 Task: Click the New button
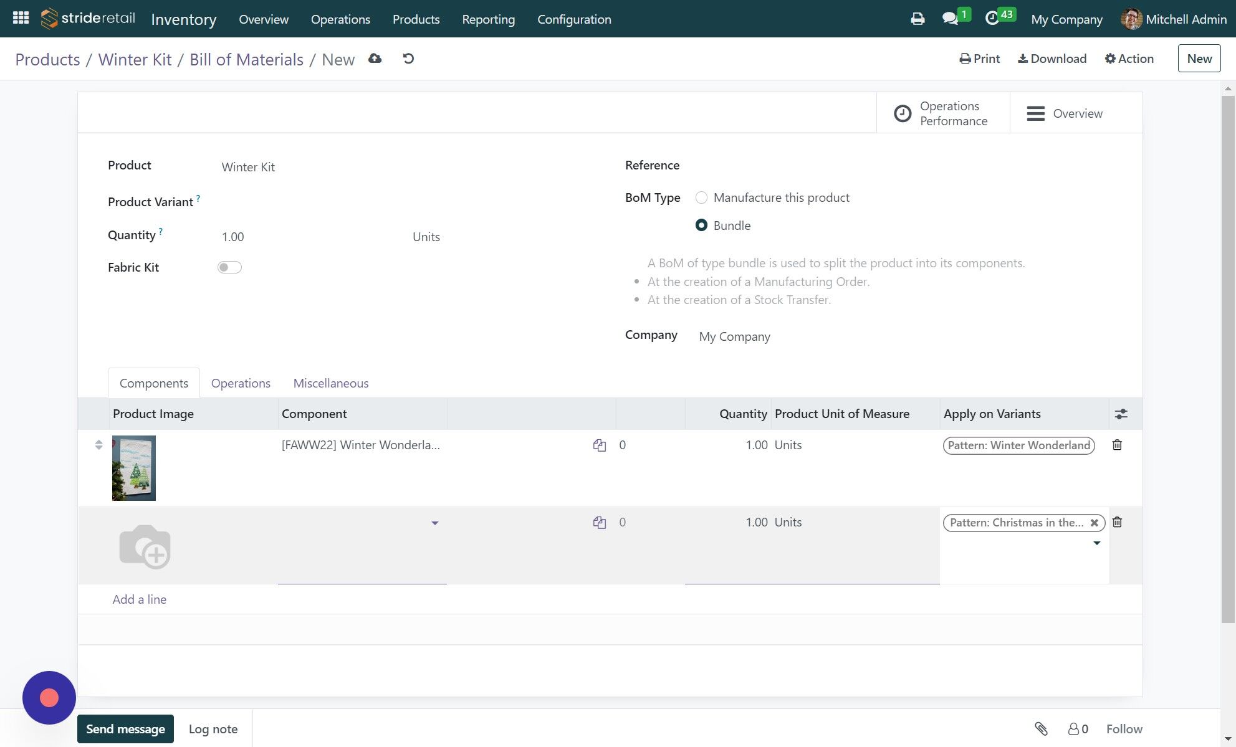[x=1199, y=59]
